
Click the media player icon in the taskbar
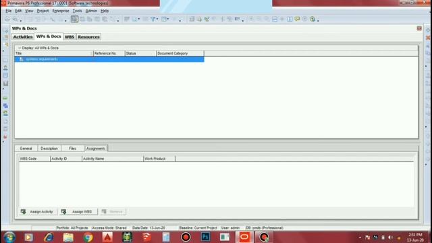point(28,237)
